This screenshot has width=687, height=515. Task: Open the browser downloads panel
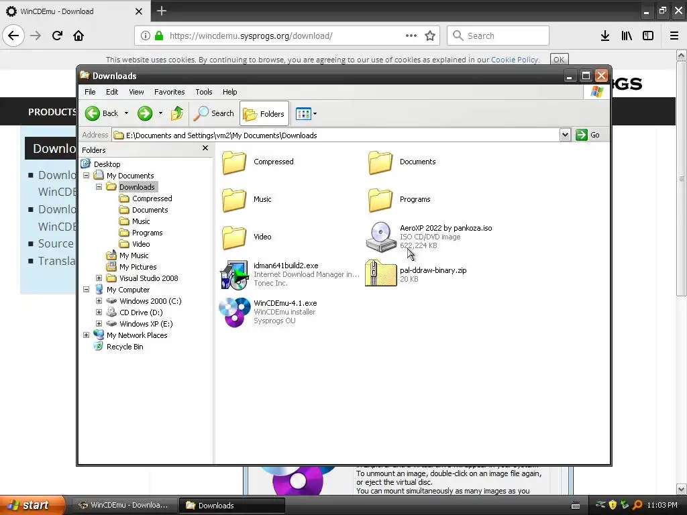click(x=605, y=36)
